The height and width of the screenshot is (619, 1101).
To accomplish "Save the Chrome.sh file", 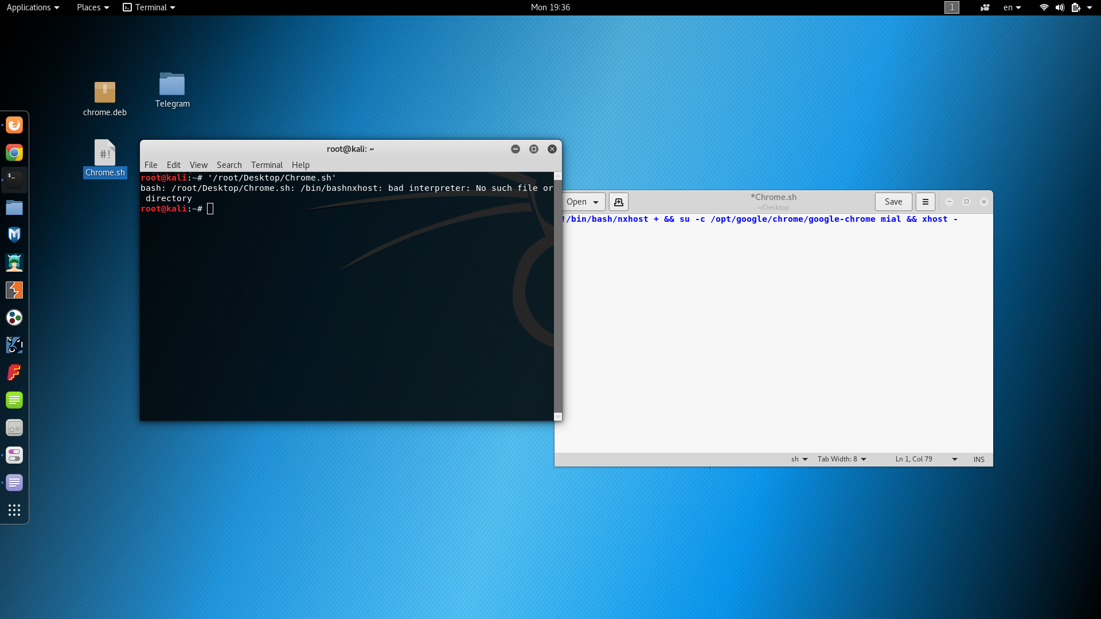I will 893,202.
